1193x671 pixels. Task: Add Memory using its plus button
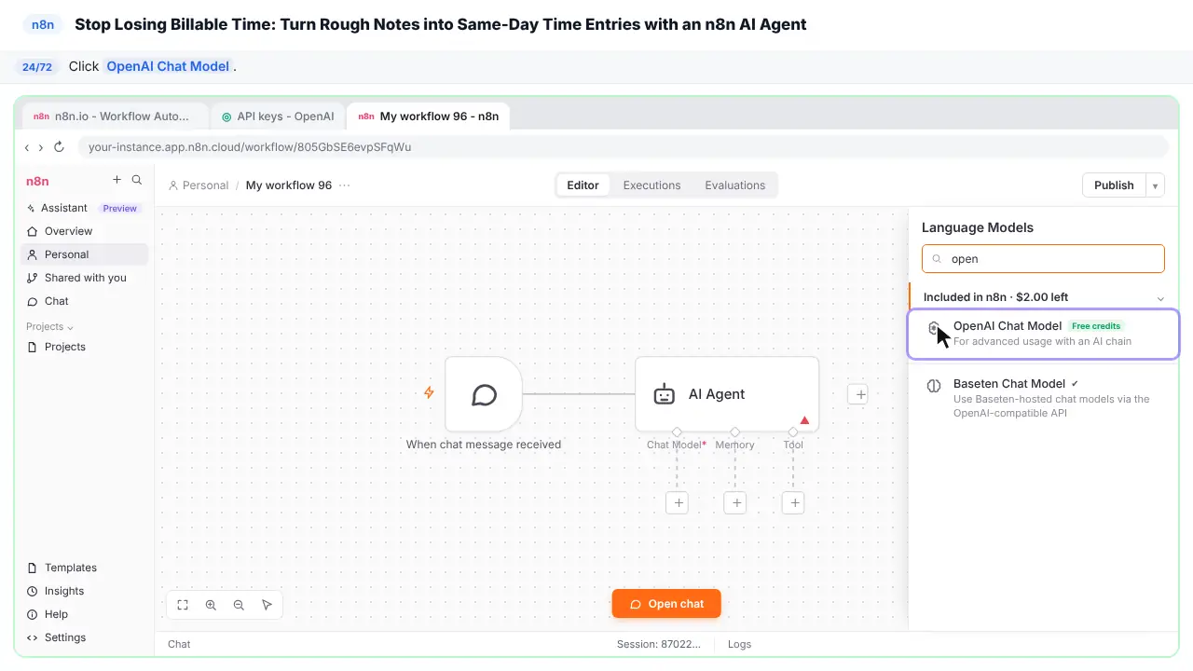[735, 503]
